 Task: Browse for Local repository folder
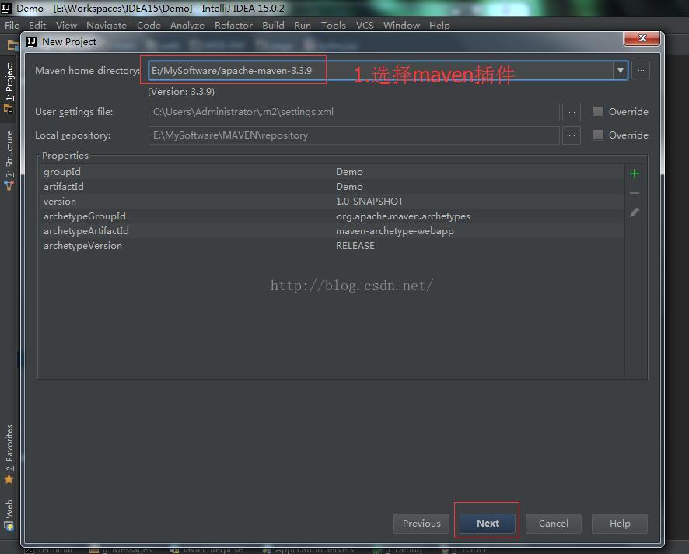coord(572,135)
